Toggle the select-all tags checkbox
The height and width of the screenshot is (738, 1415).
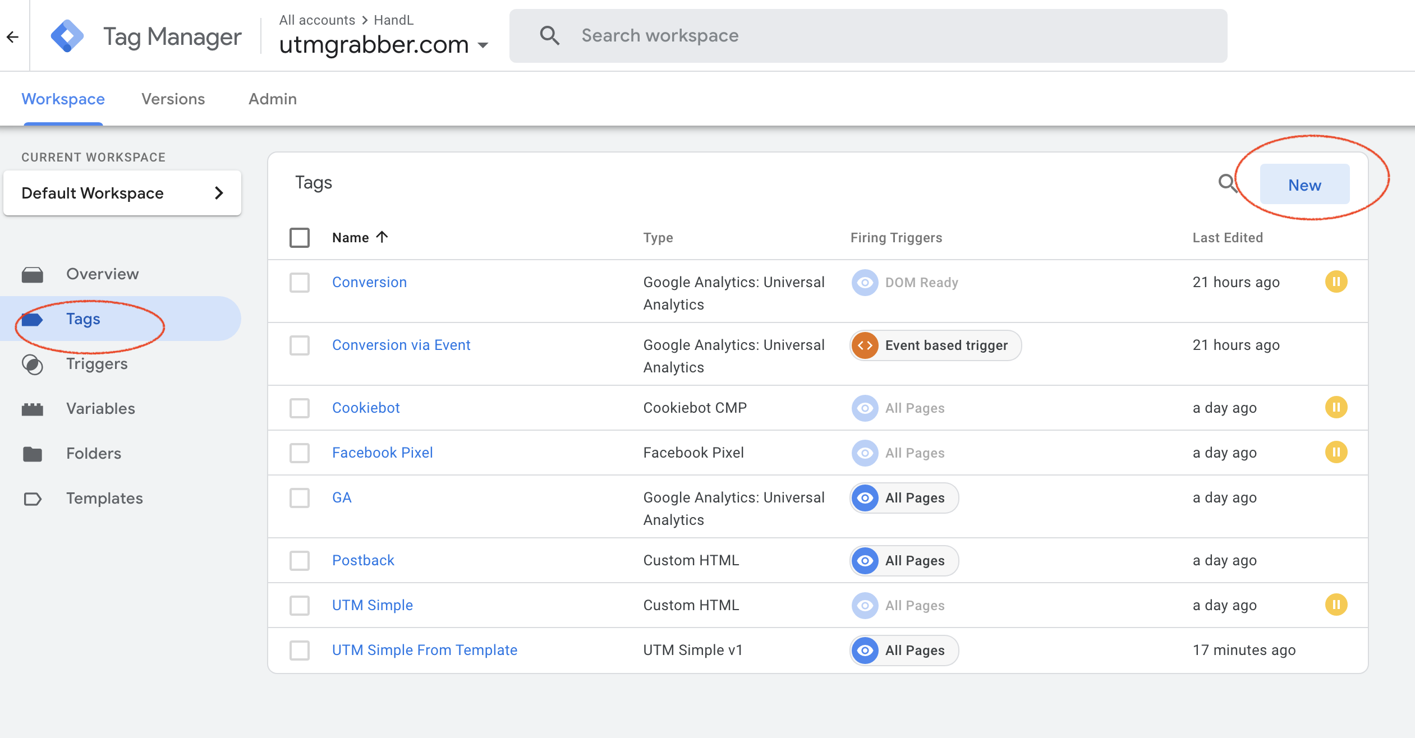pyautogui.click(x=300, y=238)
